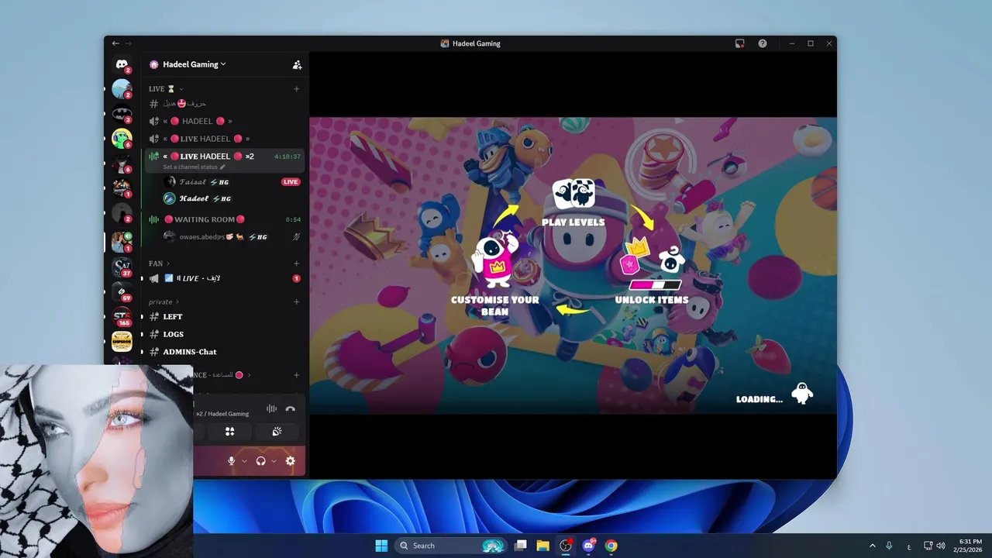Create channel in LIVE category

coord(296,89)
